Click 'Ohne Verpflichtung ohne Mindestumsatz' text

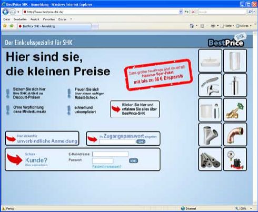tap(29, 109)
